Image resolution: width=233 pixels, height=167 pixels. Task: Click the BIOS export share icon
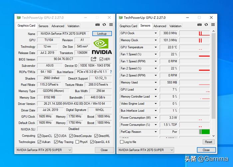click(x=94, y=59)
